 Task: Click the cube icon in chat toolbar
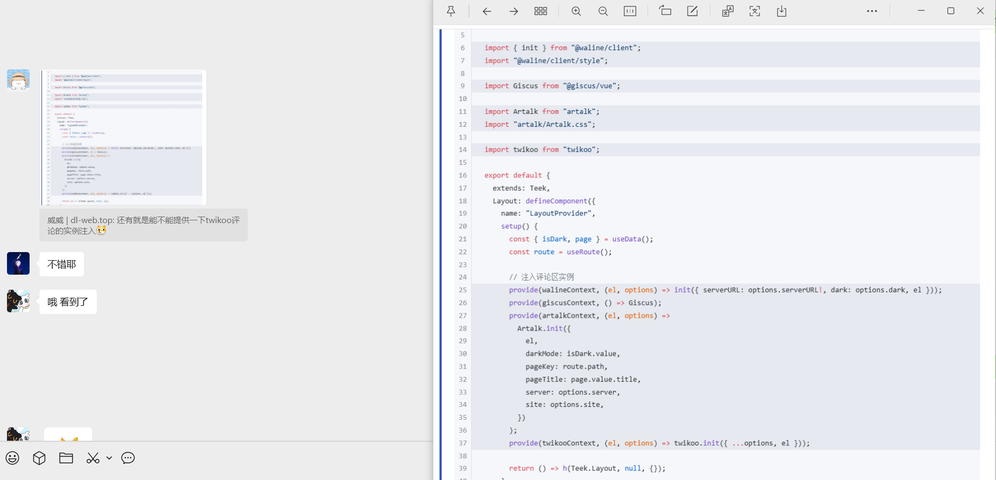click(39, 458)
